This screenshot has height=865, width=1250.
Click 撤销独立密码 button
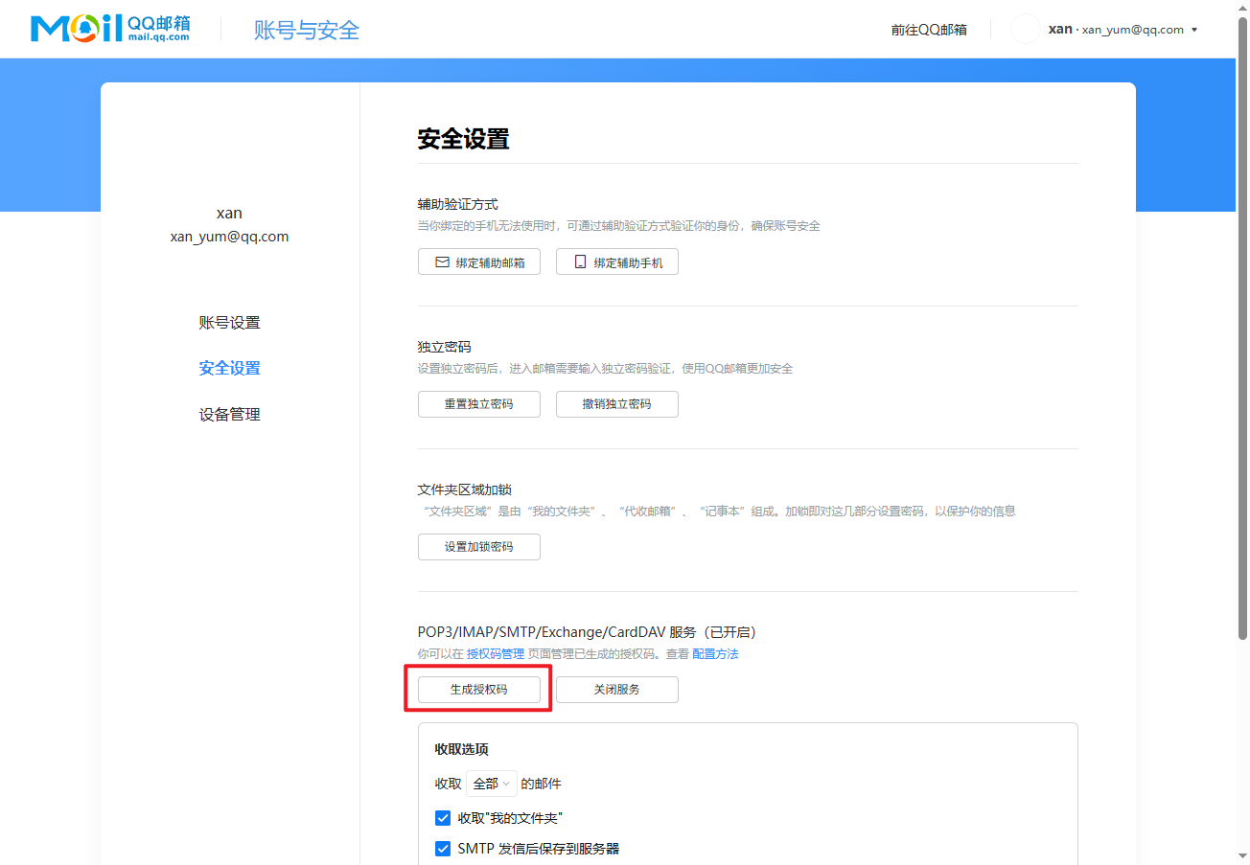click(617, 404)
